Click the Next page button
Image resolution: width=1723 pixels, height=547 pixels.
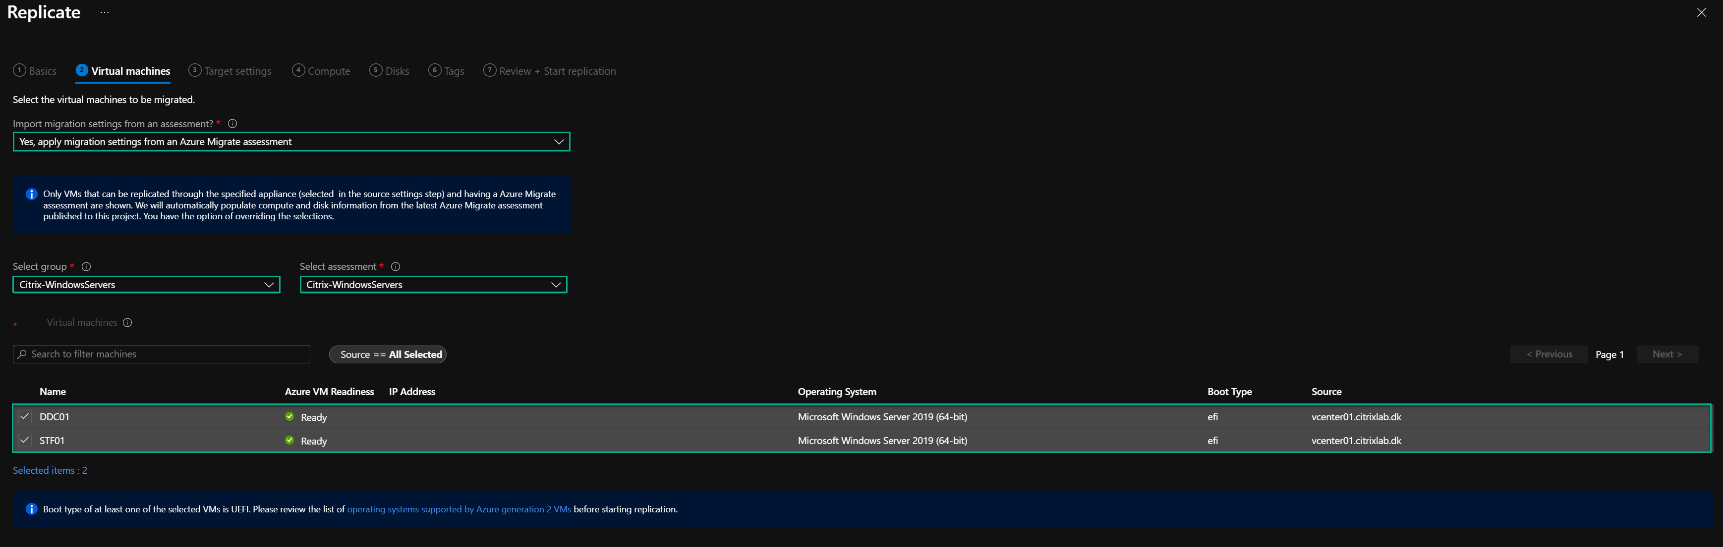1667,354
